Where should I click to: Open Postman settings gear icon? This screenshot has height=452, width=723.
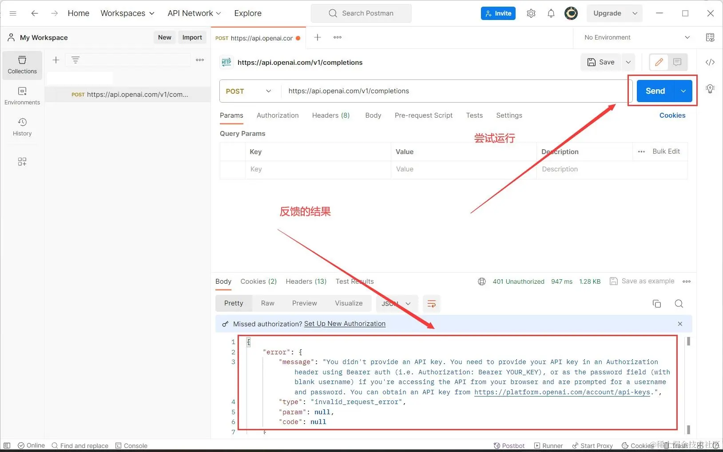click(531, 13)
